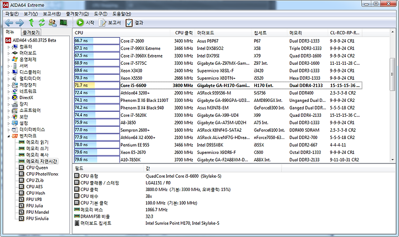The image size is (399, 237).
Task: Expand the 저장장치 tree node
Action: click(8, 85)
